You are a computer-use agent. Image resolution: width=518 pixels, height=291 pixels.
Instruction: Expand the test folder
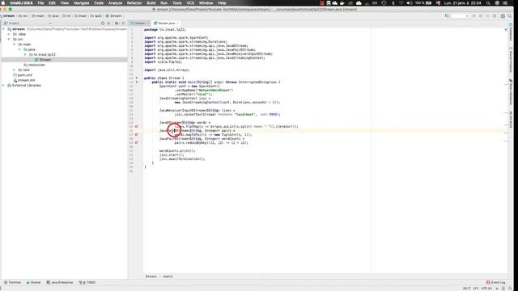pyautogui.click(x=15, y=70)
